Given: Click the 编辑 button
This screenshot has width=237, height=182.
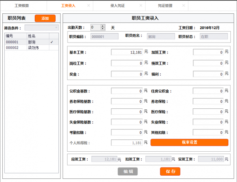Looking at the screenshot, I should pyautogui.click(x=128, y=171).
